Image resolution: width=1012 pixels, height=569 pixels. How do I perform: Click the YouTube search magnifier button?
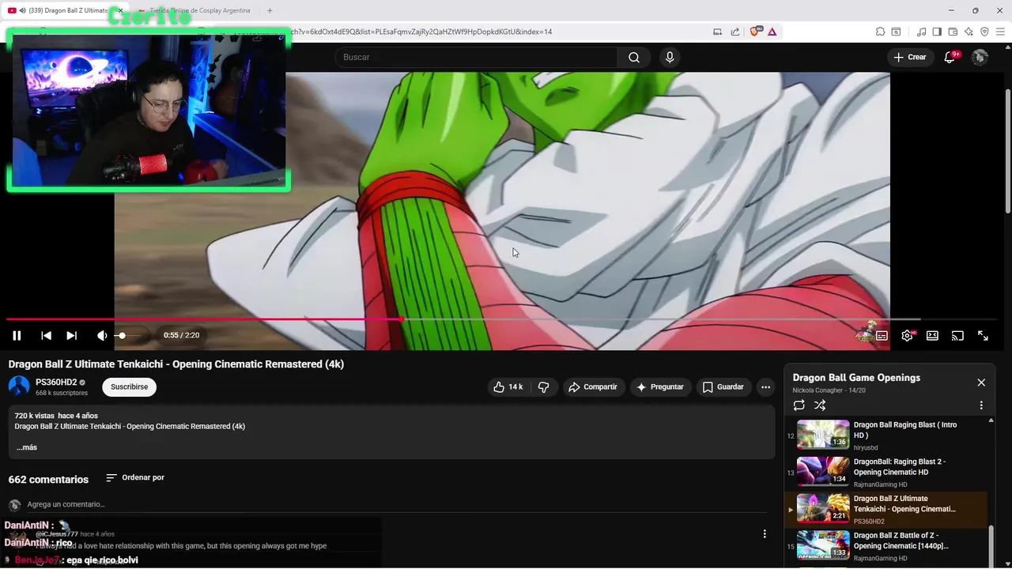(x=634, y=57)
